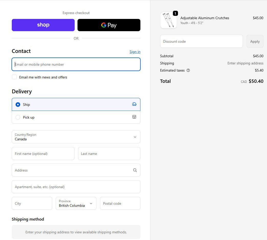Click the crutches product thumbnail
Screen dimensions: 267x240
click(168, 20)
